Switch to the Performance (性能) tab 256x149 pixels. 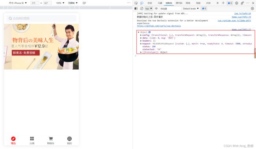tap(198, 3)
